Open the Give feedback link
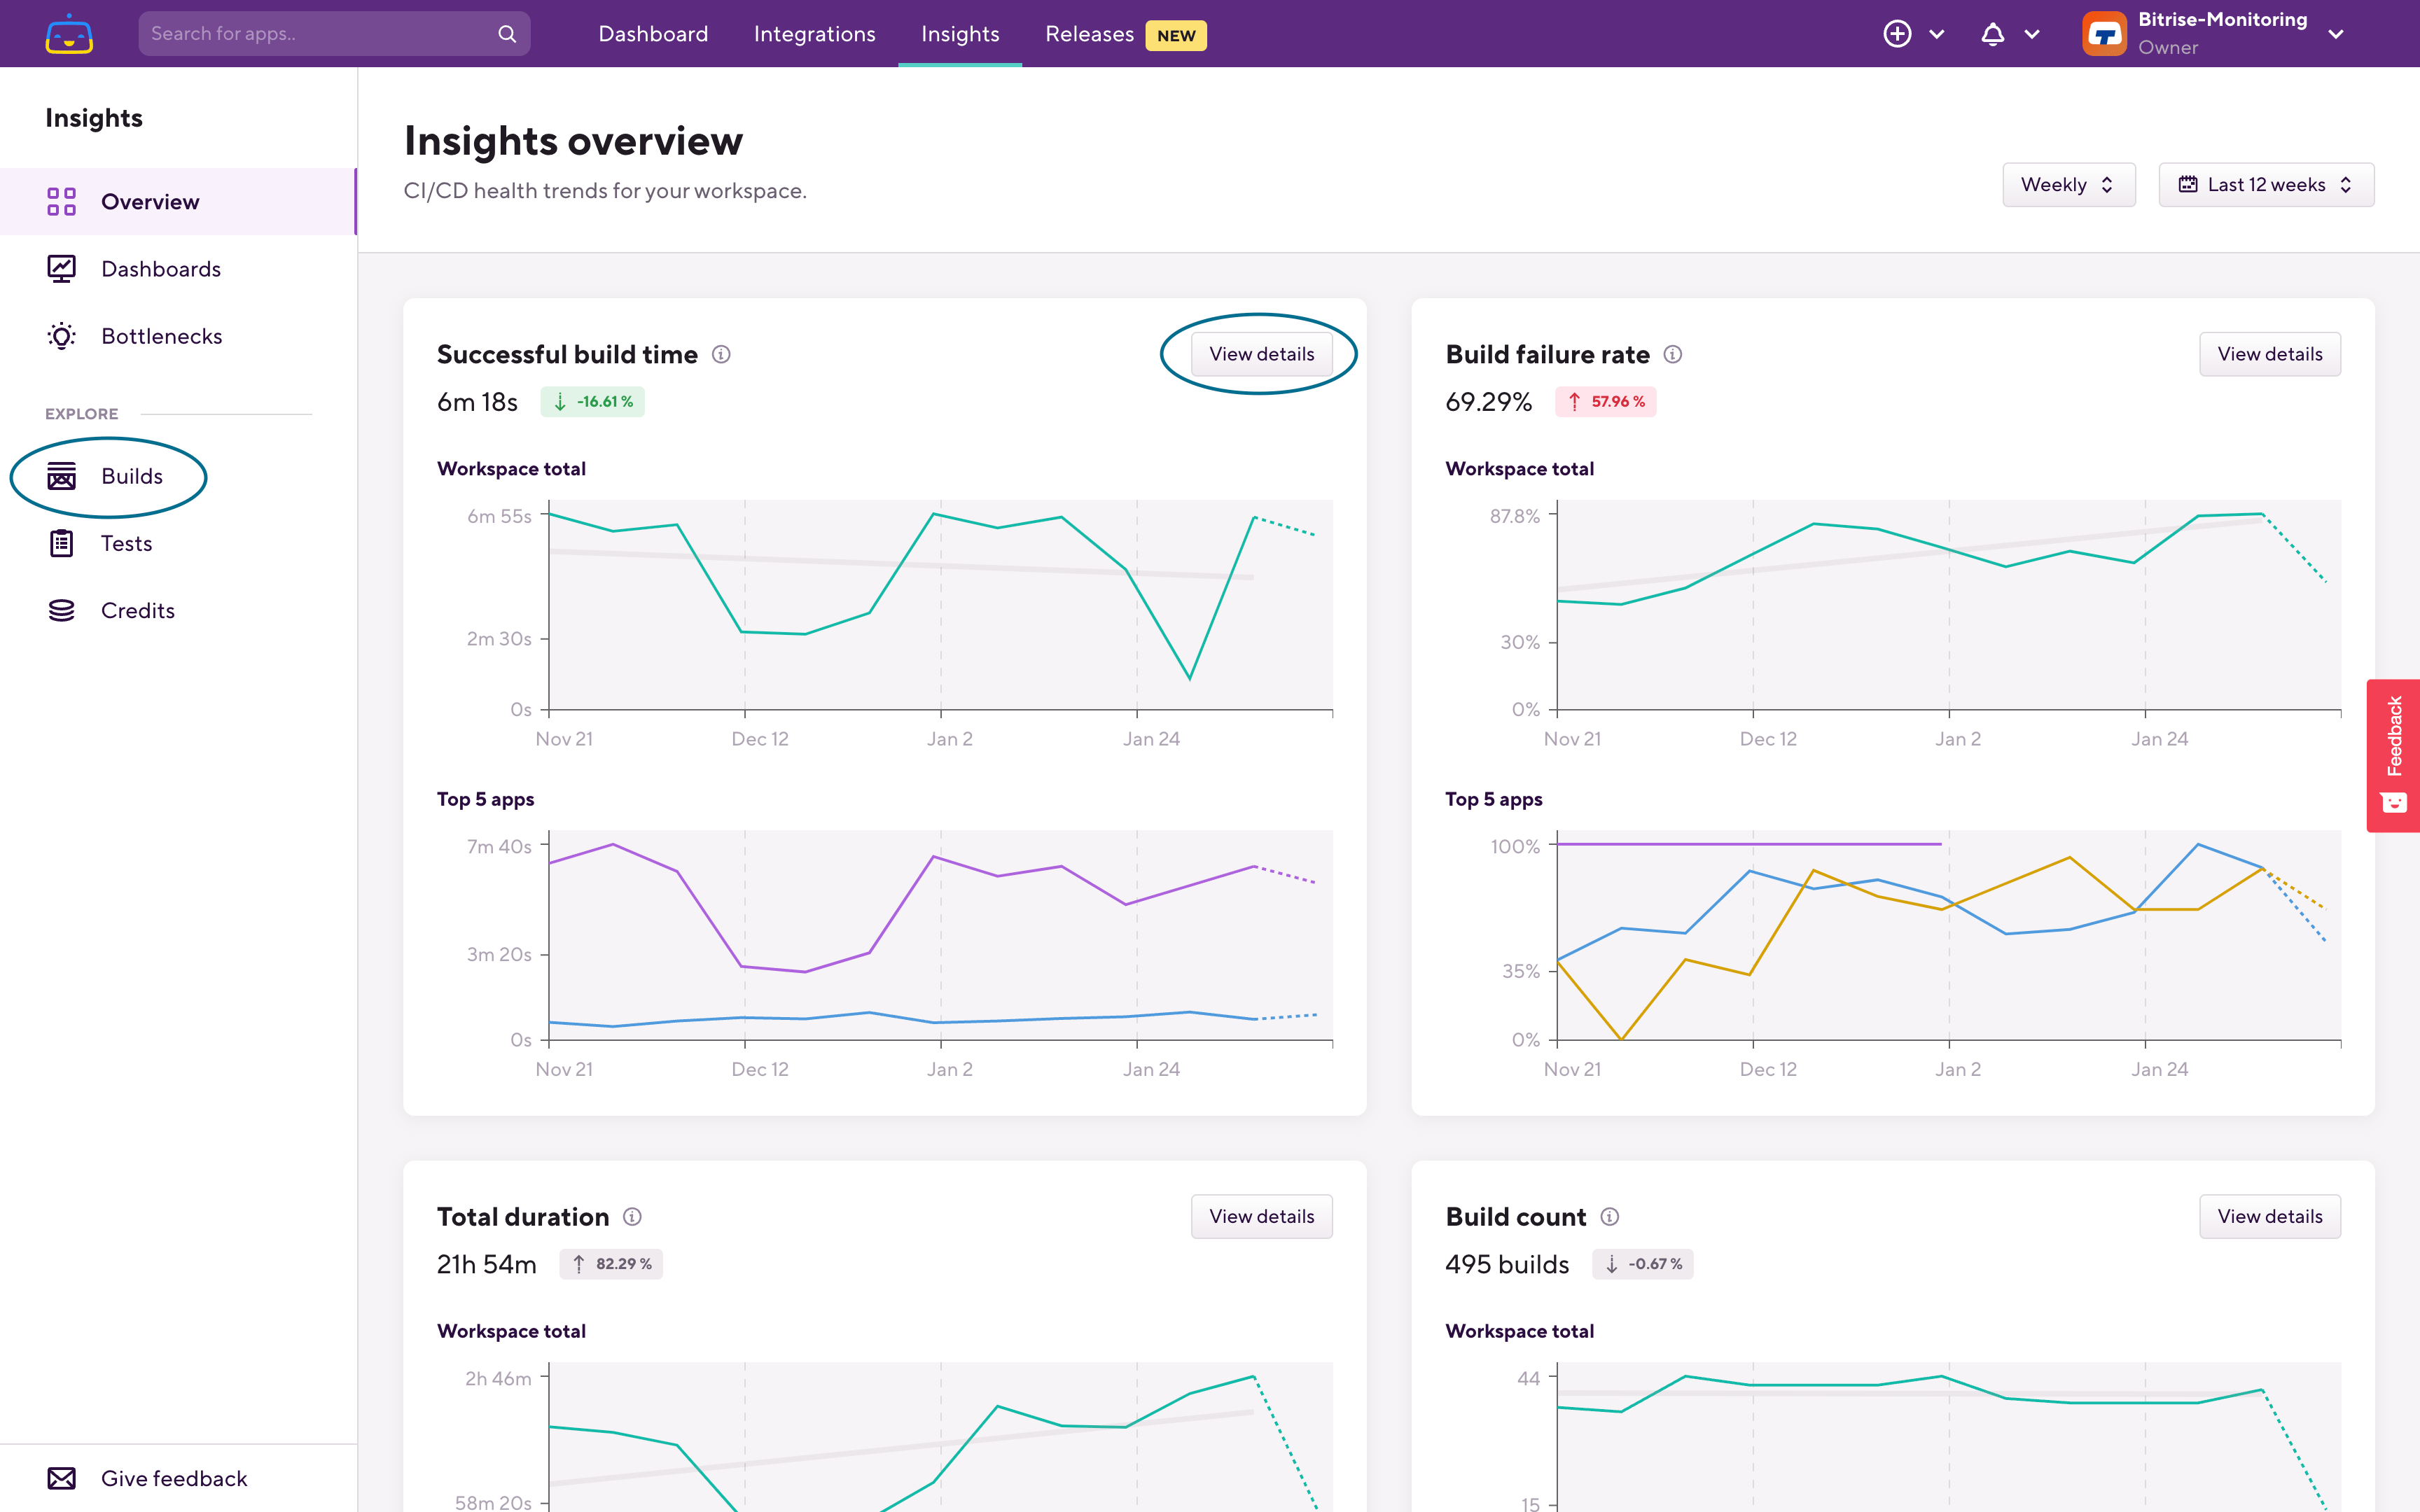 173,1478
